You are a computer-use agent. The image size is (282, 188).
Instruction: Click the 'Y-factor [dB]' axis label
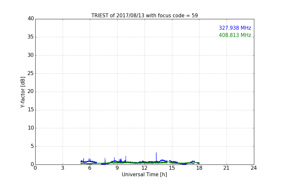tap(23, 92)
